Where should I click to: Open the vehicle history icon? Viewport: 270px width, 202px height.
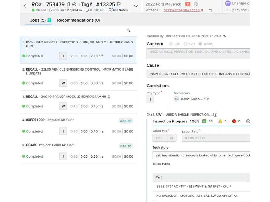196,4
